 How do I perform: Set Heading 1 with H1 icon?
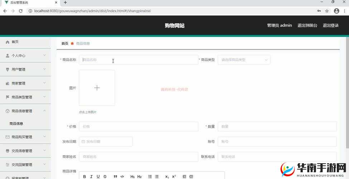[133, 176]
